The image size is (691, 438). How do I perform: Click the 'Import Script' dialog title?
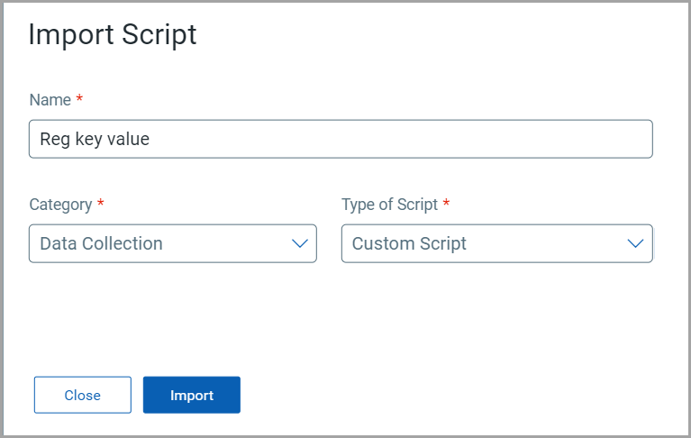pos(113,35)
